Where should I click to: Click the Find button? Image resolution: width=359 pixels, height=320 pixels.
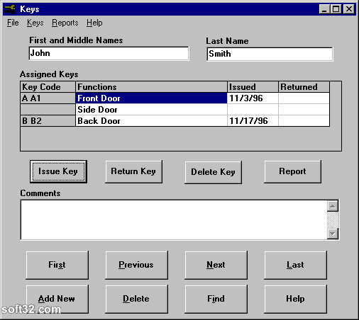216,299
